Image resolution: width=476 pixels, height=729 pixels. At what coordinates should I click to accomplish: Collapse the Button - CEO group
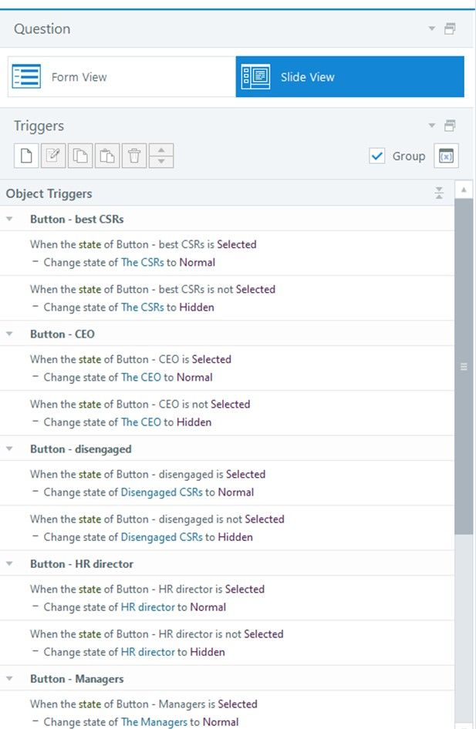[10, 334]
